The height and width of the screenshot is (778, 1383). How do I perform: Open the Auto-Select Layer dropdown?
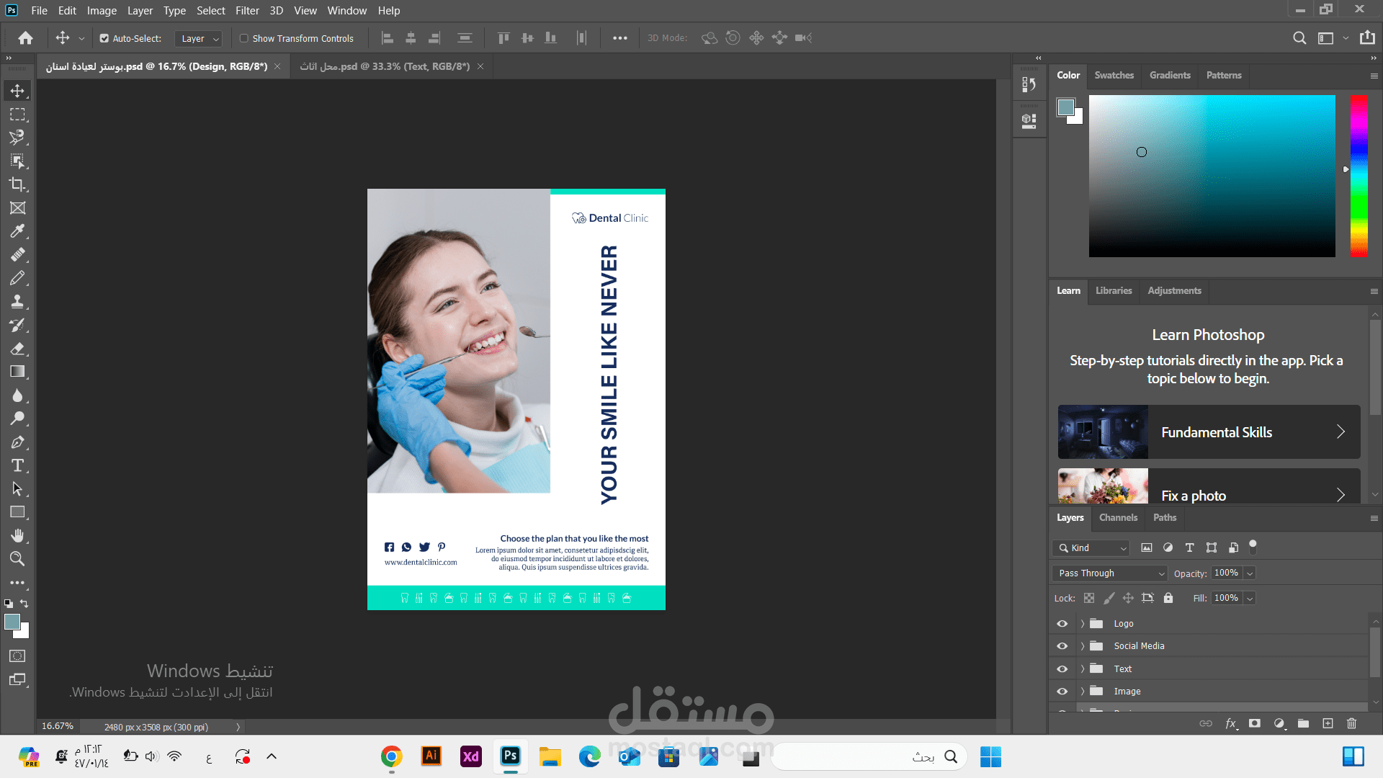pos(199,38)
